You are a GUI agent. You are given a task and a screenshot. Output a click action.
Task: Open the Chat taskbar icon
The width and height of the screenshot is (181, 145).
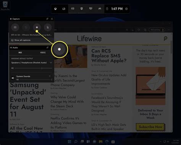click(x=94, y=142)
